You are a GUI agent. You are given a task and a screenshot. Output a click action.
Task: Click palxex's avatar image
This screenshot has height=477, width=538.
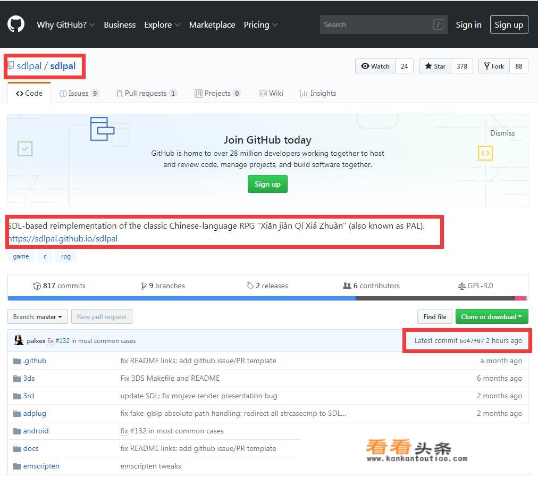19,340
